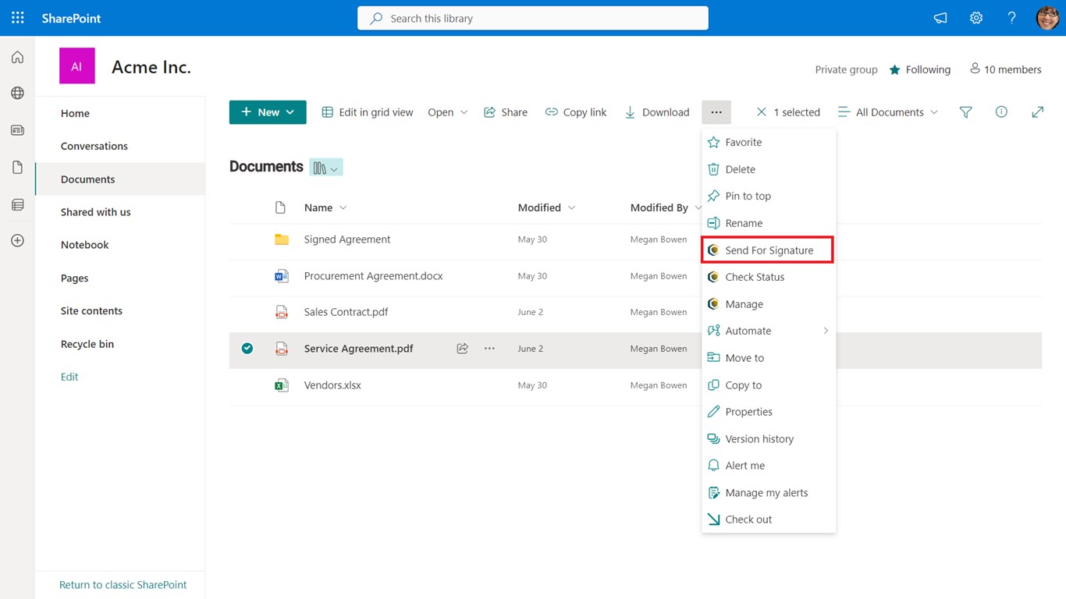Open the filters pane funnel icon
This screenshot has width=1066, height=599.
point(965,112)
